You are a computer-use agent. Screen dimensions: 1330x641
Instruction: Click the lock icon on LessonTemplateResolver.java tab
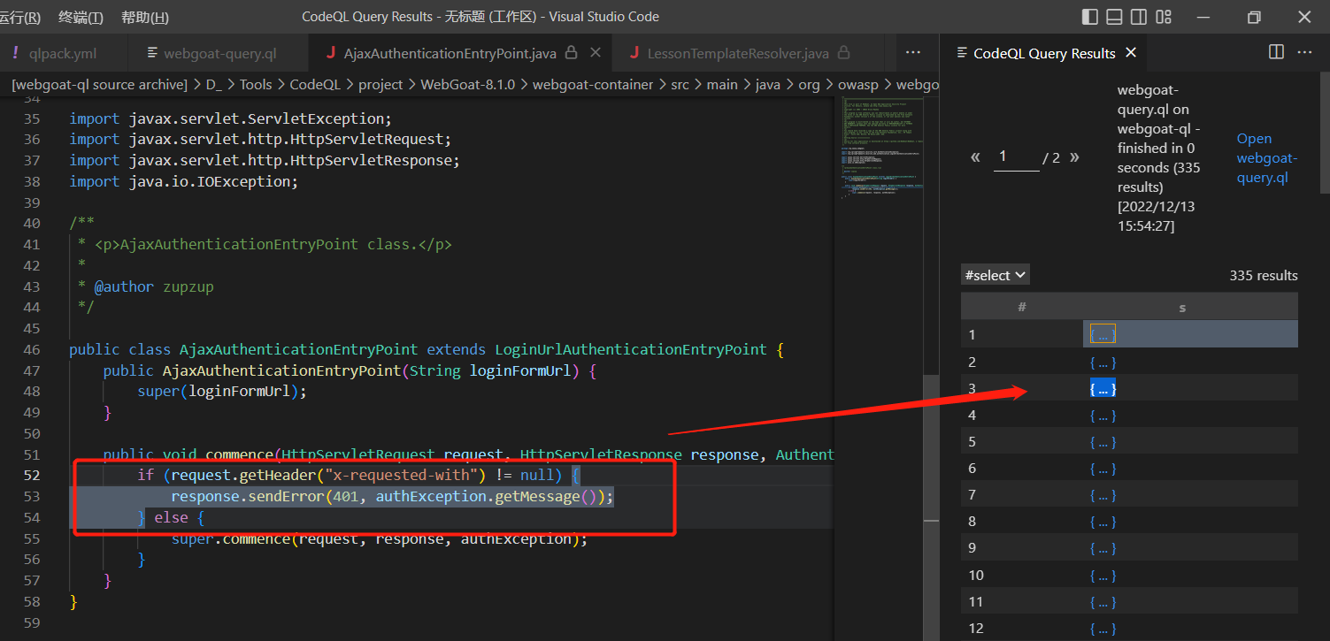click(x=843, y=53)
